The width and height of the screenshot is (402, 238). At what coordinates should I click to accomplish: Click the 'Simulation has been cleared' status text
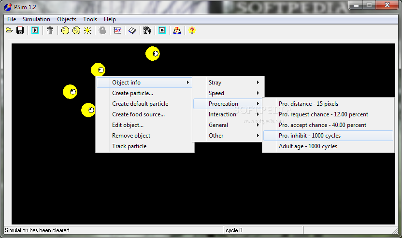37,230
